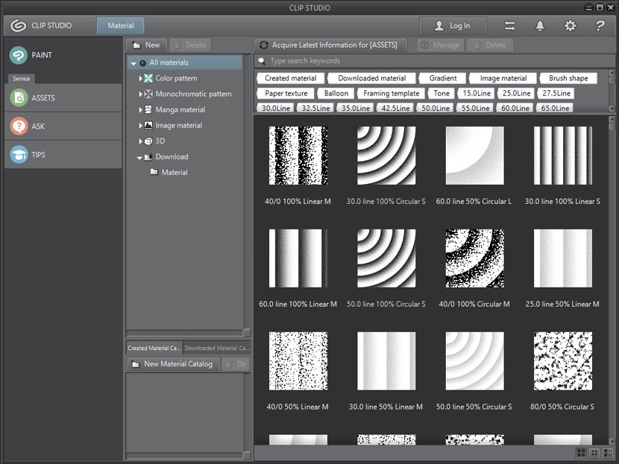Filter by Created material tag
The height and width of the screenshot is (464, 619).
291,78
